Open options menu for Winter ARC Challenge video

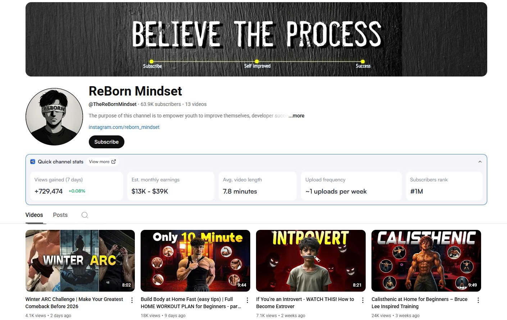click(132, 300)
